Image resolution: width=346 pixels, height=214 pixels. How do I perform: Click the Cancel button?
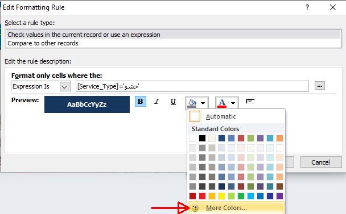coord(321,162)
